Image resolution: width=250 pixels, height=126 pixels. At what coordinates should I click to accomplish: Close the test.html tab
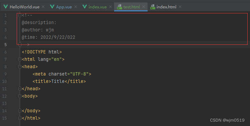coord(144,7)
